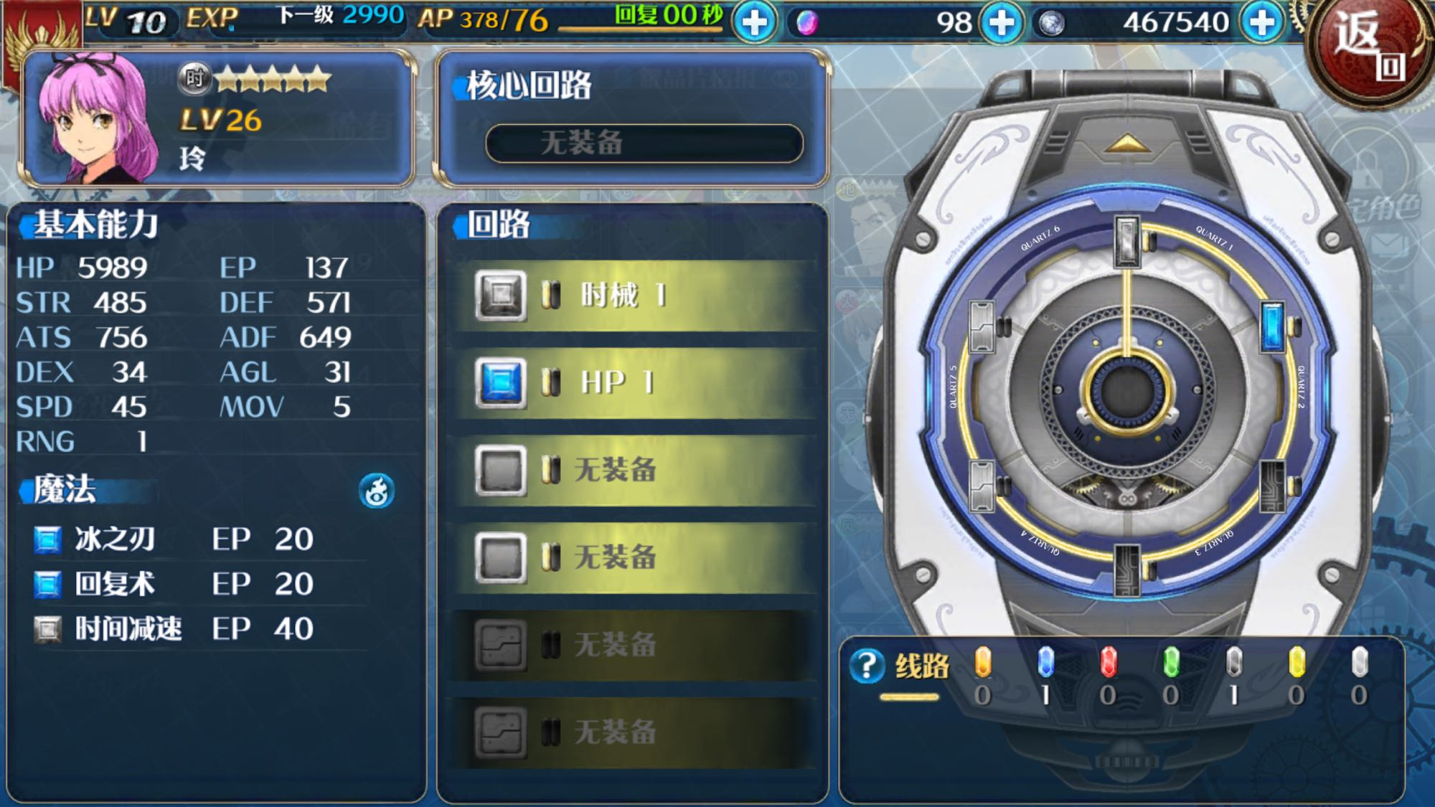
Task: Tap the locked sixth 无装备 quartz row
Action: pos(634,732)
